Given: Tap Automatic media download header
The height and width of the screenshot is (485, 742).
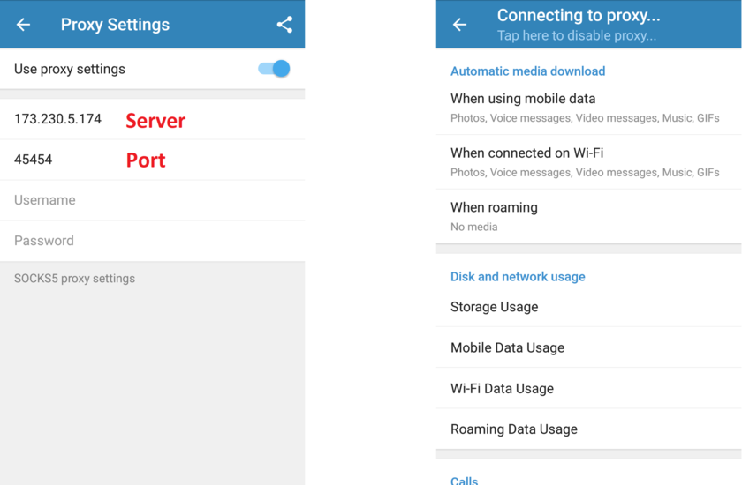Looking at the screenshot, I should click(527, 71).
